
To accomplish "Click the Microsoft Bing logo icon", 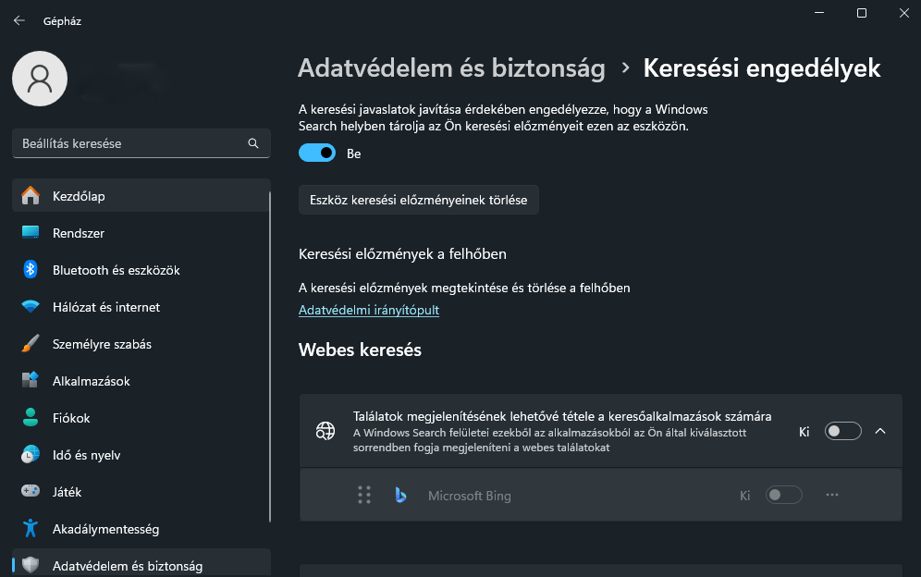I will [x=400, y=496].
